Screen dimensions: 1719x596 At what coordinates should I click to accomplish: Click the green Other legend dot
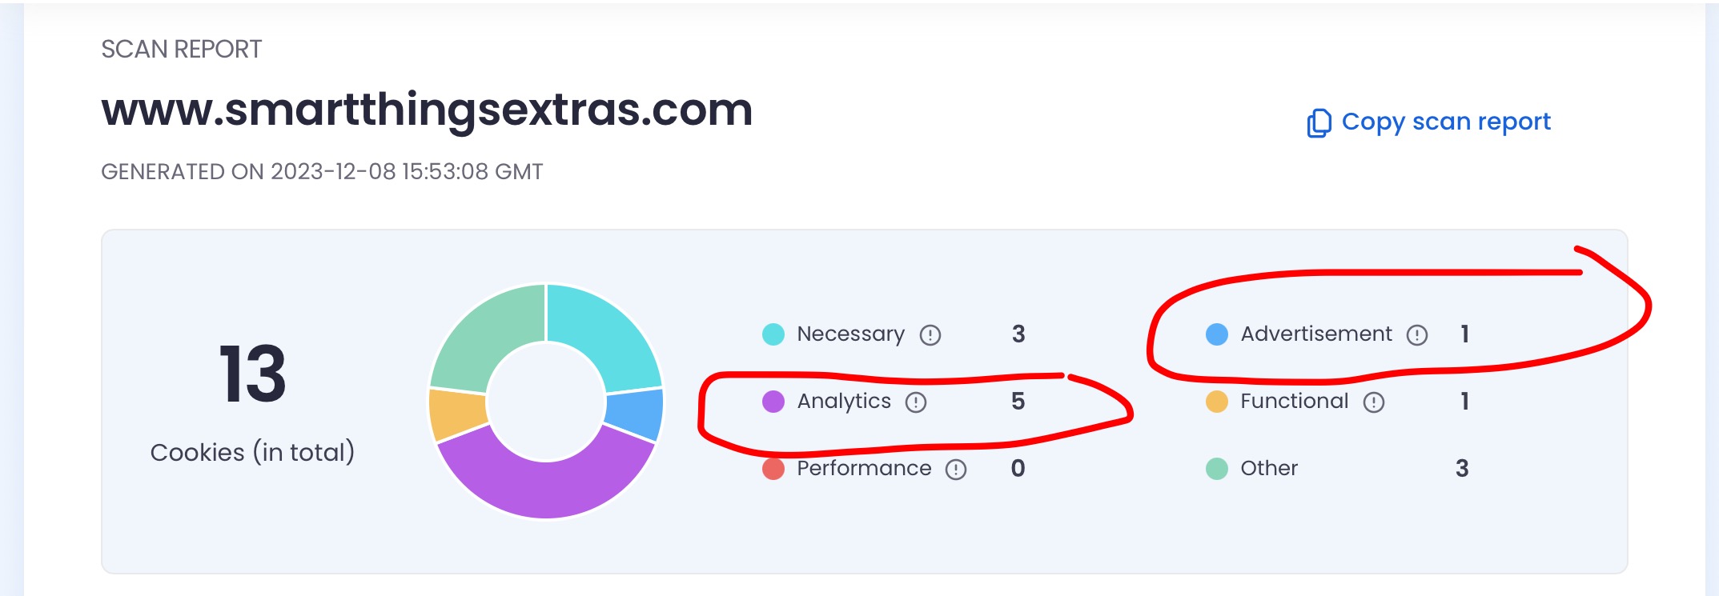pos(1217,469)
